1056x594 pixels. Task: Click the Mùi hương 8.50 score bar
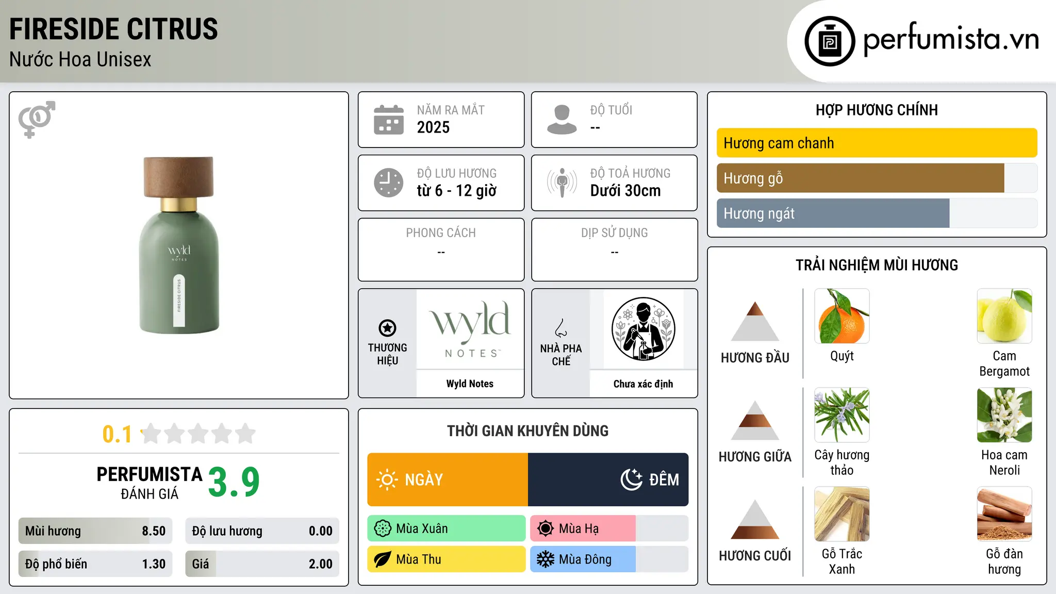[x=95, y=531]
